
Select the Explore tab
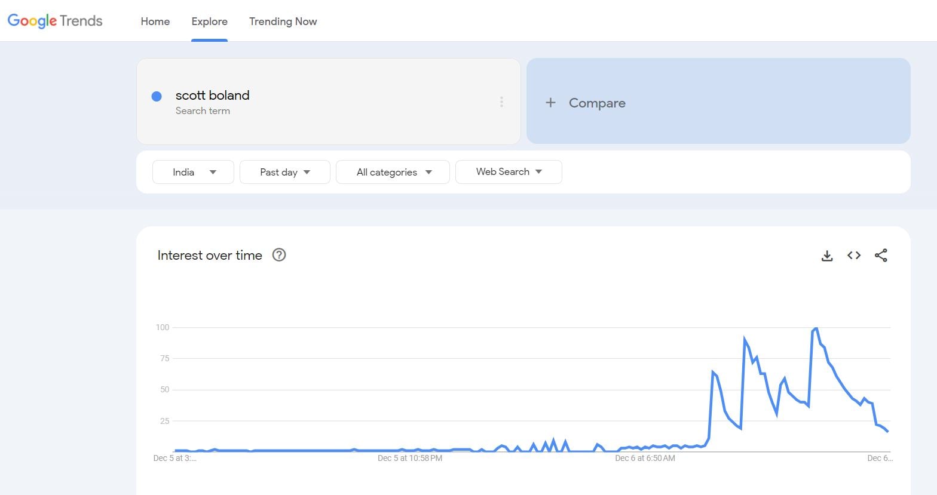[209, 21]
